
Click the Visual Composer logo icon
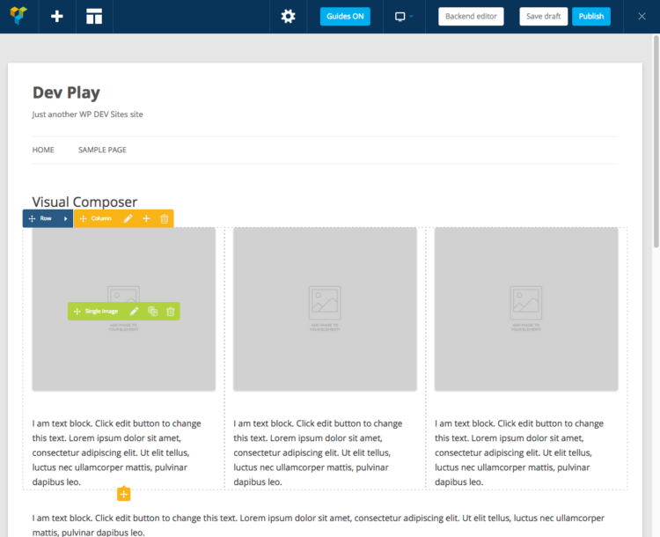18,16
